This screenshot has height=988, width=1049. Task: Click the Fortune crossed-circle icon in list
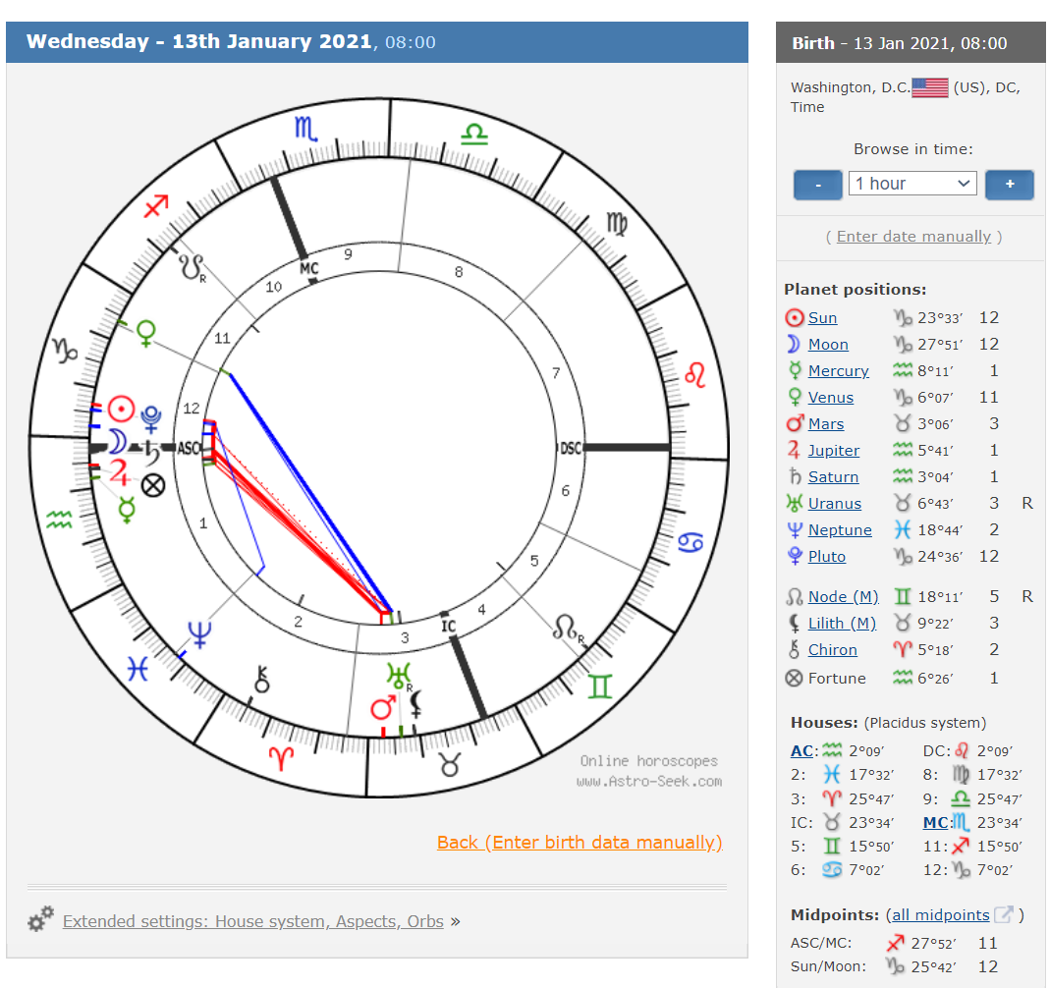(794, 679)
